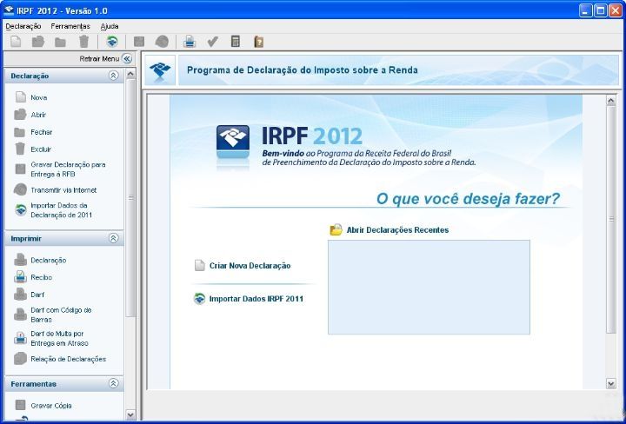This screenshot has height=424, width=626.
Task: Open the Ferramentas menu
Action: pyautogui.click(x=70, y=26)
